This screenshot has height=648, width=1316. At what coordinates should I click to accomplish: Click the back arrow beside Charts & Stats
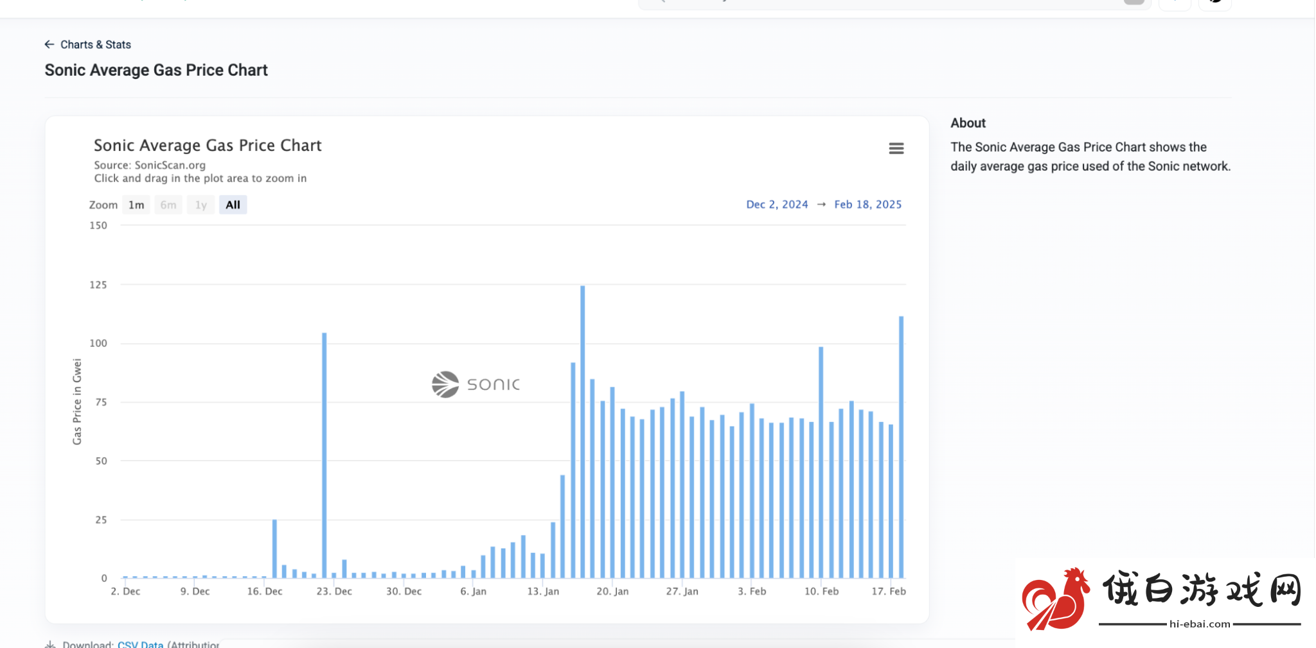pyautogui.click(x=49, y=44)
